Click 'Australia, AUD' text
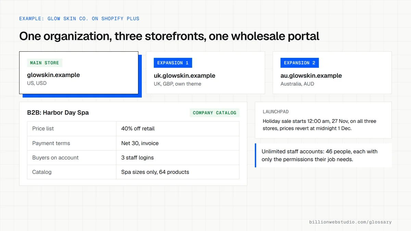Screen dimensions: 411x231 297,84
